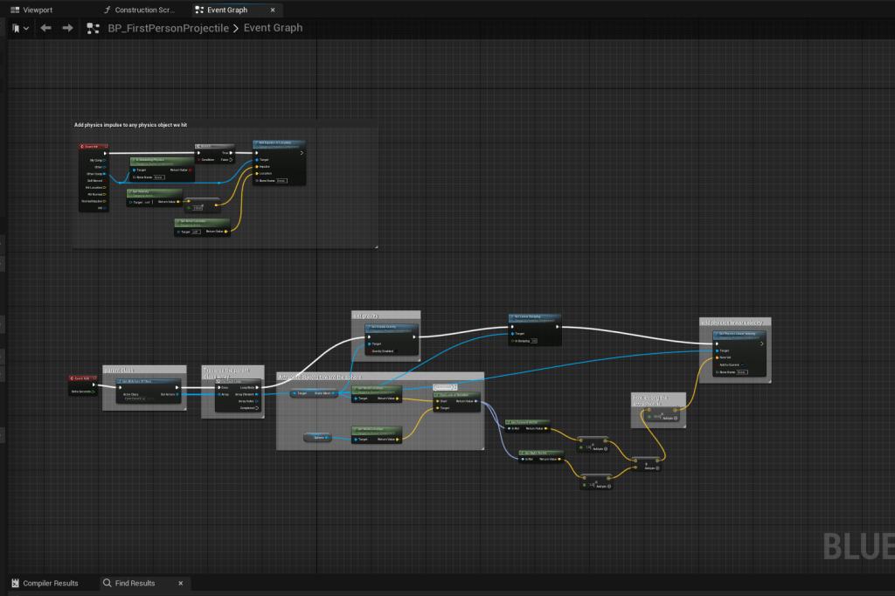Close the Event Graph tab
The height and width of the screenshot is (596, 895).
273,10
